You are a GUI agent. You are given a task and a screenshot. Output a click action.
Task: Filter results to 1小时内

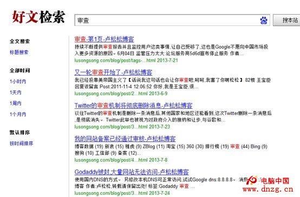[18, 82]
